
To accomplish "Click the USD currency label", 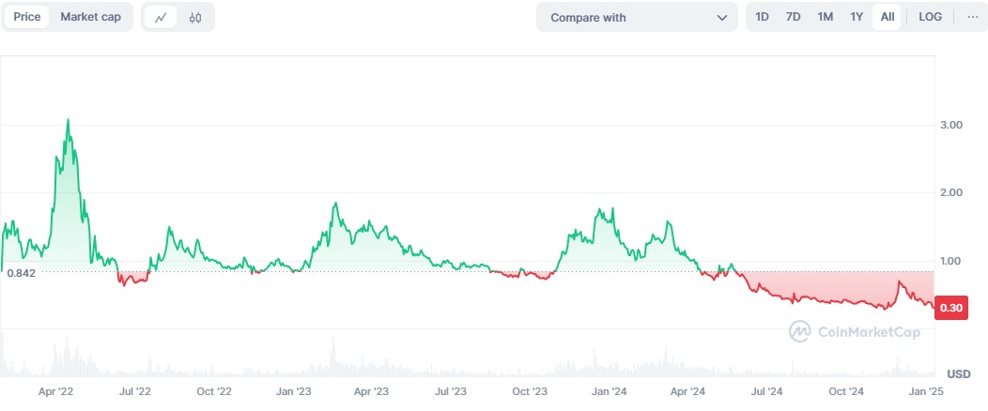I will [958, 373].
